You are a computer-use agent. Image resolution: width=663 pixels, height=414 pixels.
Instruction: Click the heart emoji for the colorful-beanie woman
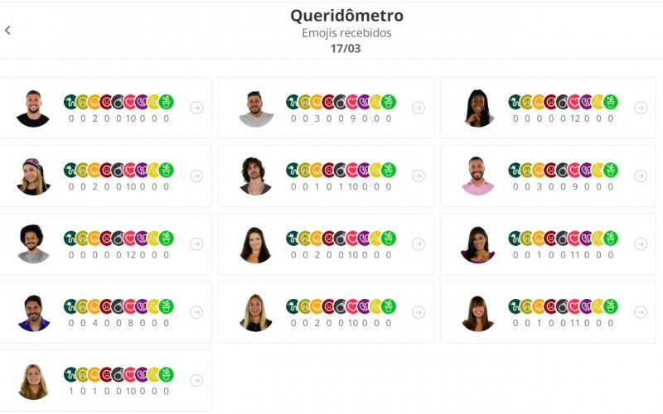point(130,170)
